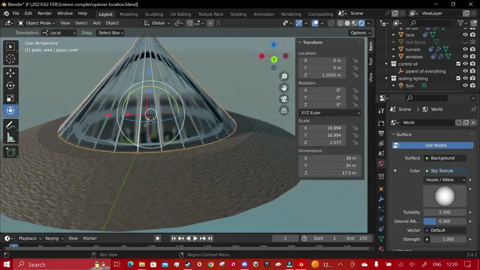Open the Object Mode dropdown
Image resolution: width=480 pixels, height=270 pixels.
point(37,23)
